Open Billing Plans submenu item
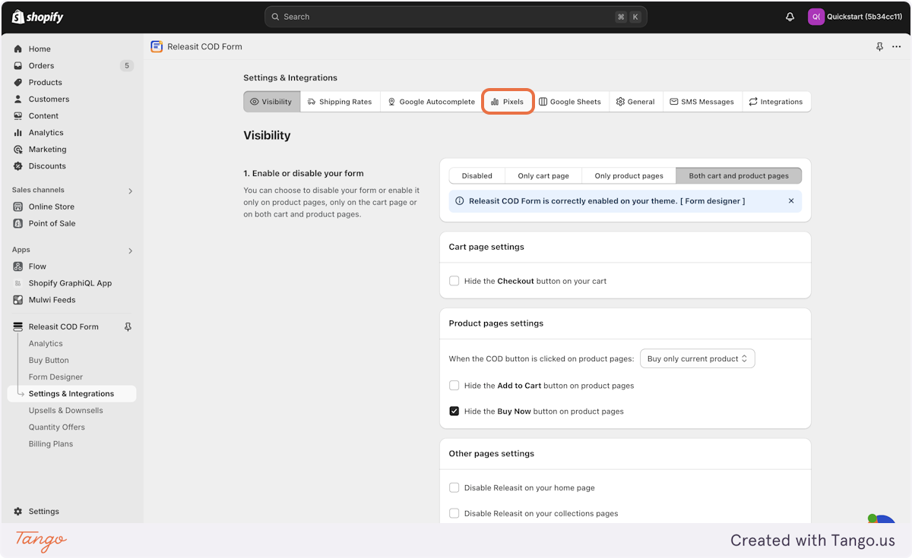912x558 pixels. pos(51,444)
